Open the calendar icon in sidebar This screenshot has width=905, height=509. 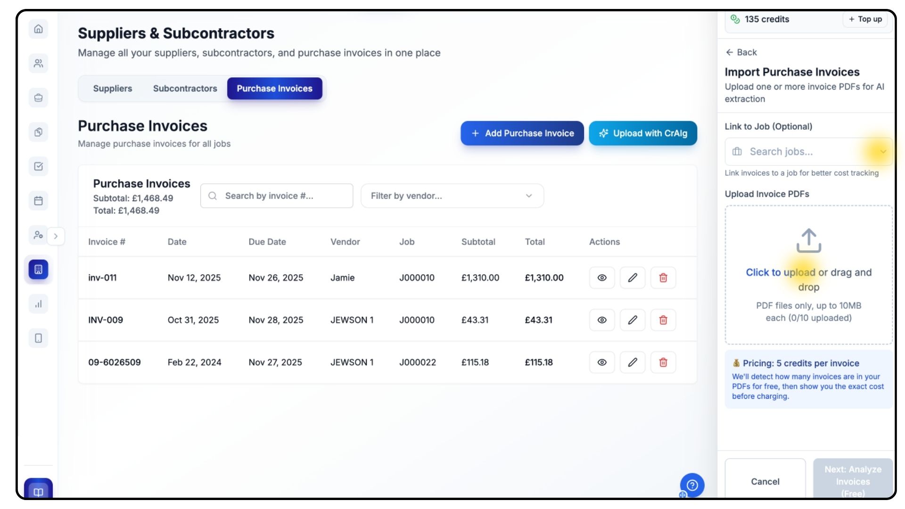(x=38, y=201)
